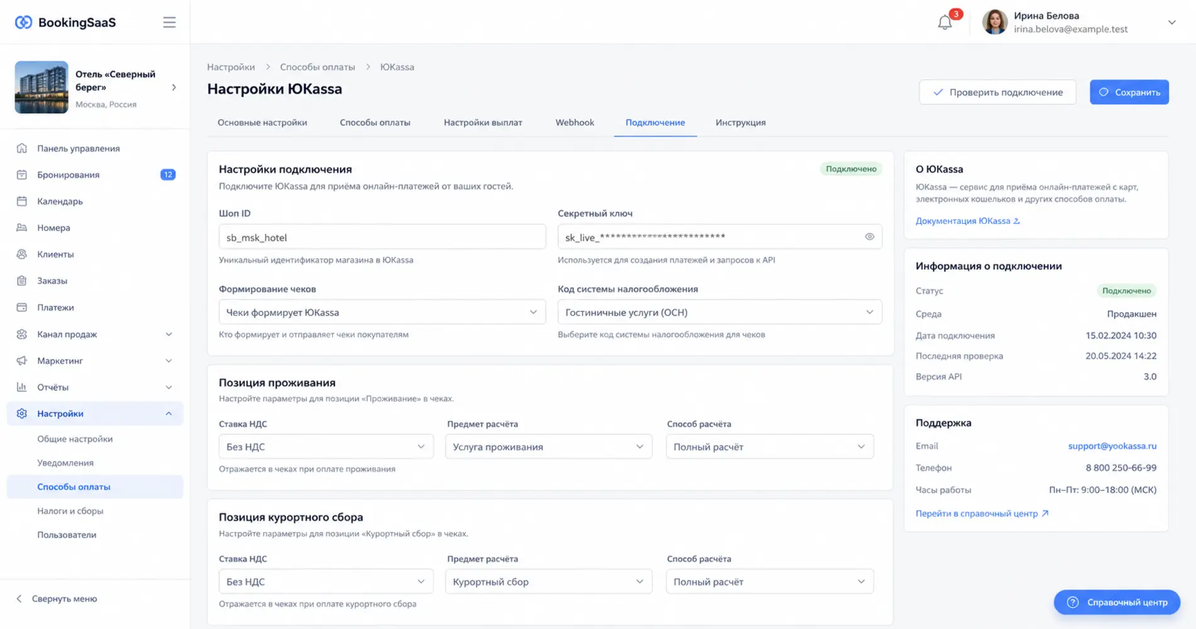This screenshot has height=629, width=1196.
Task: Click Свернуть меню at sidebar bottom
Action: [57, 599]
